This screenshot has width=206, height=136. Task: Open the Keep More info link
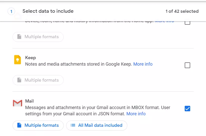[x=143, y=64]
